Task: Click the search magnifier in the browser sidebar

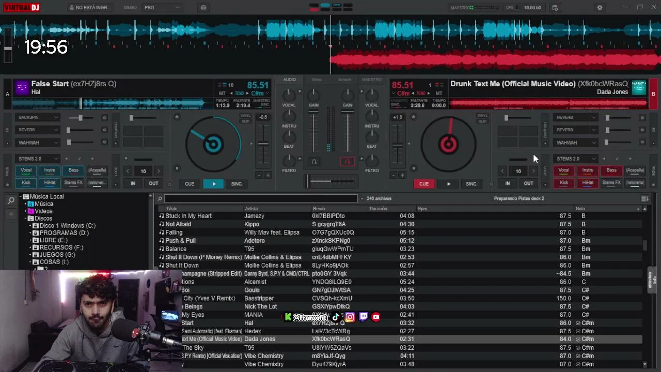Action: pos(11,201)
